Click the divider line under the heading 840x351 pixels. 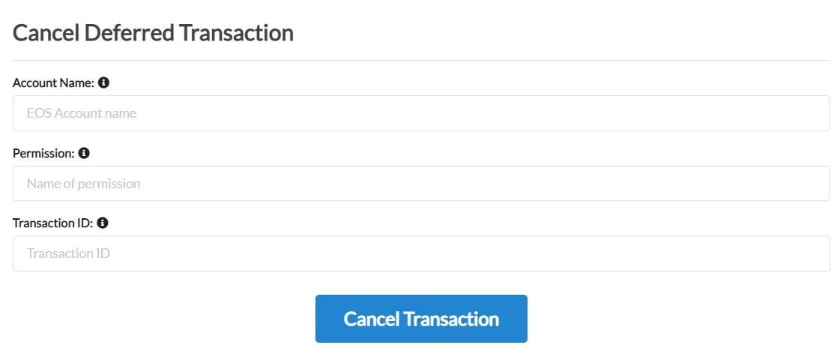tap(421, 61)
